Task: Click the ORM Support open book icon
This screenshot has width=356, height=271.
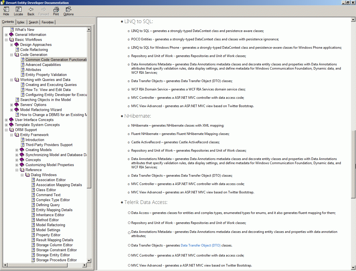Action: (x=11, y=130)
